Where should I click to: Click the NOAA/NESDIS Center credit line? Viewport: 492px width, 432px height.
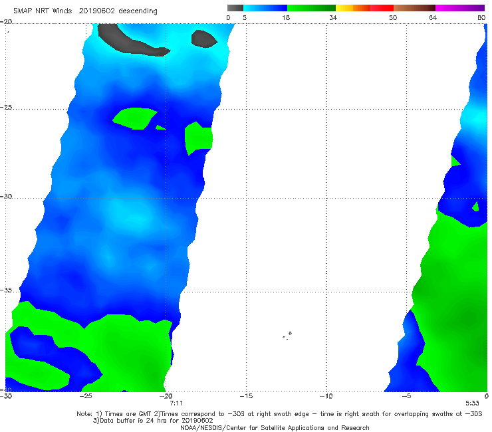click(x=275, y=428)
